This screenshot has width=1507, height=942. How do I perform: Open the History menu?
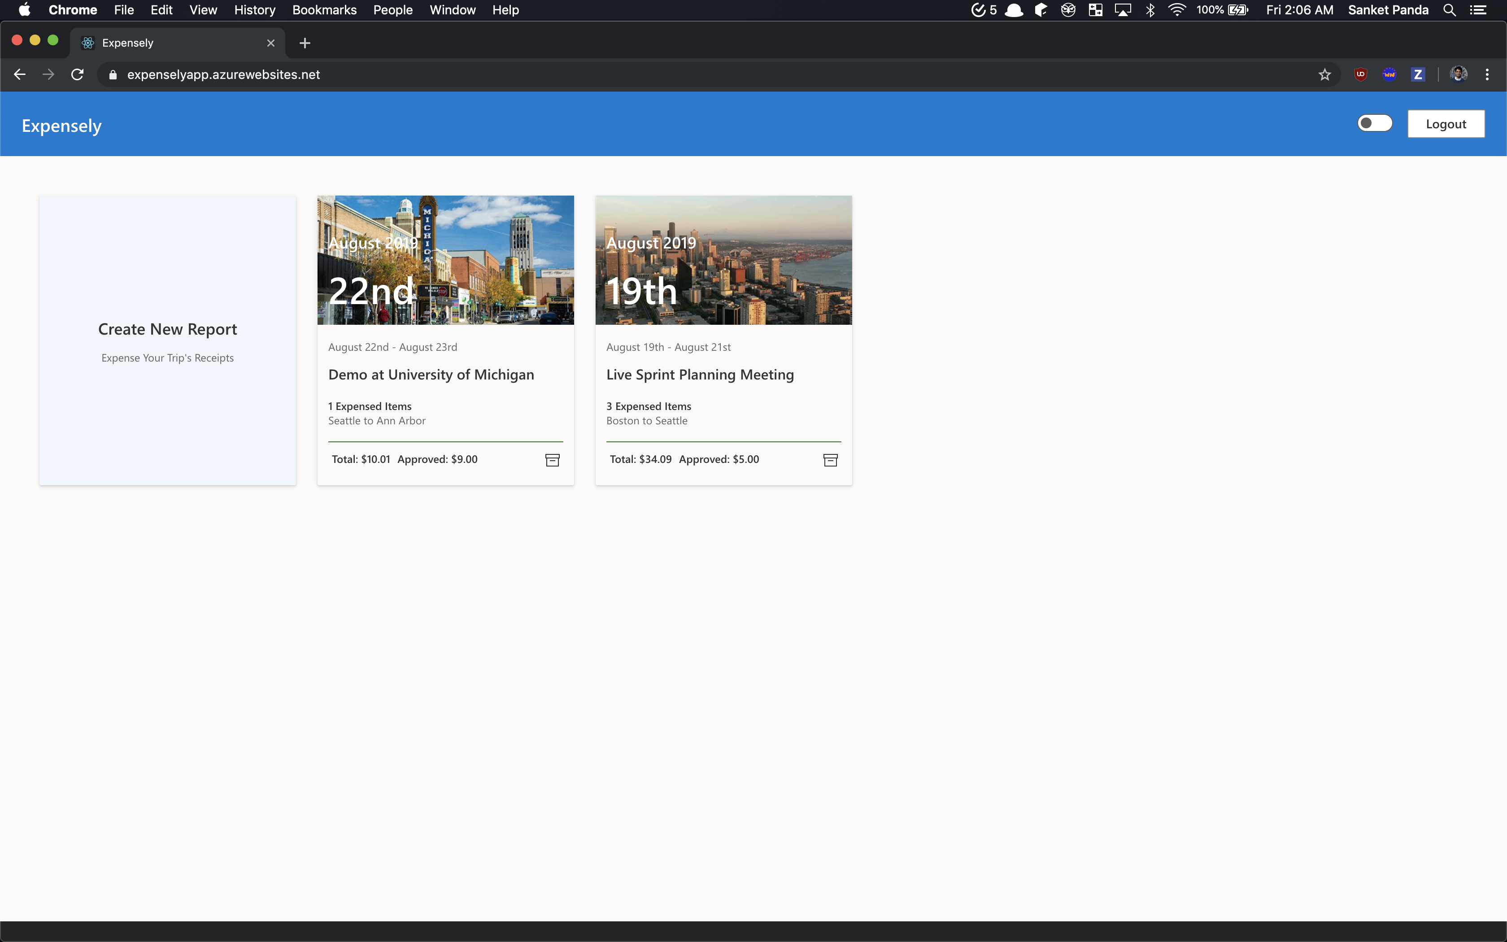255,10
